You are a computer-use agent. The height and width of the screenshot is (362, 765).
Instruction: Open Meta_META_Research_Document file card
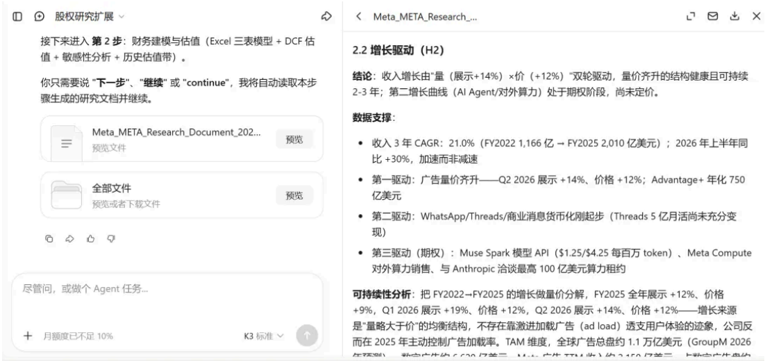pyautogui.click(x=181, y=139)
